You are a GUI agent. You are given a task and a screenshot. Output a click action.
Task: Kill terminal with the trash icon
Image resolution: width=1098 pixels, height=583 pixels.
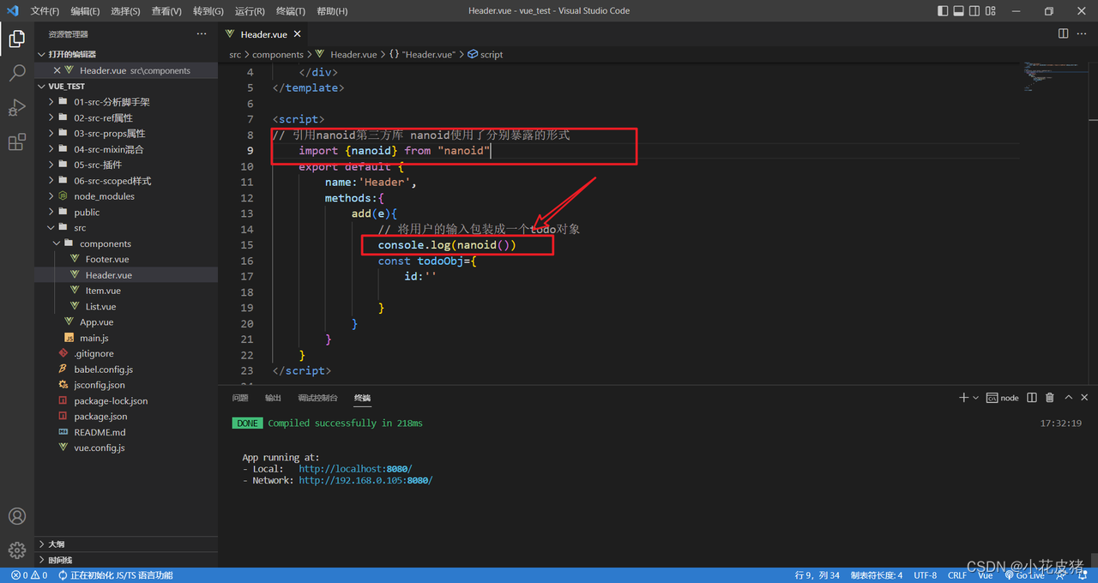click(1050, 398)
